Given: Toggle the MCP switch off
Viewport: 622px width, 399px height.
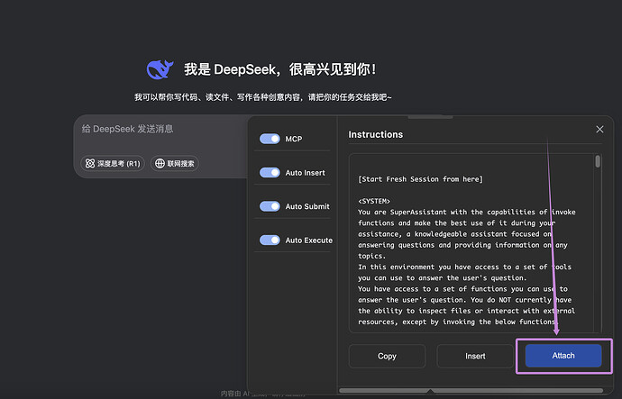Looking at the screenshot, I should click(270, 139).
